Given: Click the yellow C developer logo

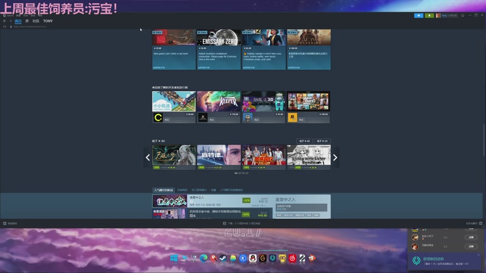Looking at the screenshot, I should tap(158, 117).
